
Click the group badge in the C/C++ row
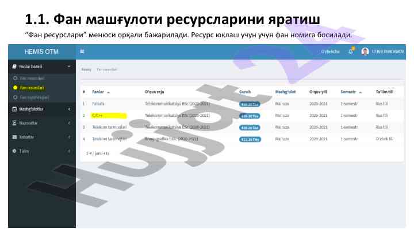click(x=250, y=116)
